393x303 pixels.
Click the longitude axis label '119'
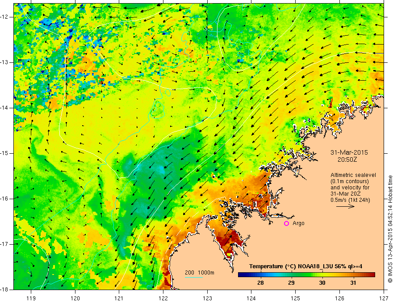(x=31, y=298)
